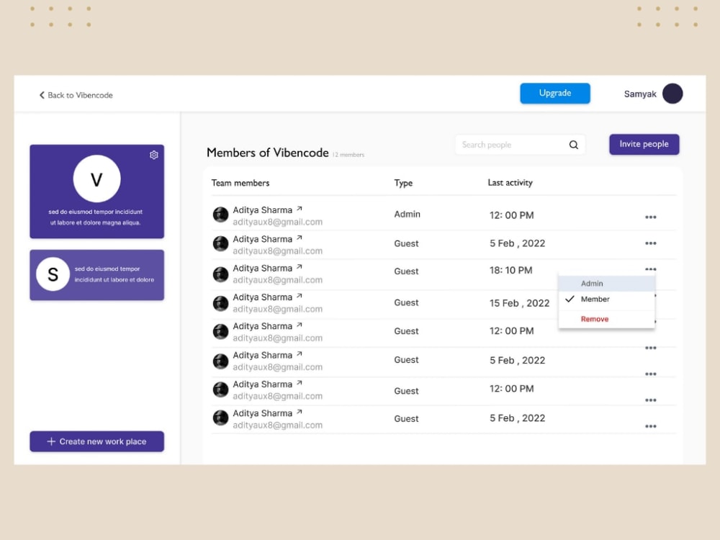This screenshot has height=540, width=720.
Task: Click the plus icon on Create new work place
Action: pyautogui.click(x=51, y=441)
